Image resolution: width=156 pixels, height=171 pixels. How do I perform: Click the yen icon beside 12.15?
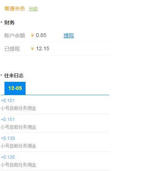(x=32, y=49)
